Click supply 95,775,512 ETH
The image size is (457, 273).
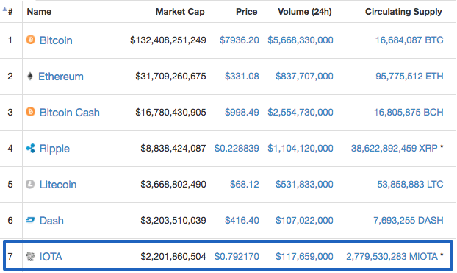(409, 77)
